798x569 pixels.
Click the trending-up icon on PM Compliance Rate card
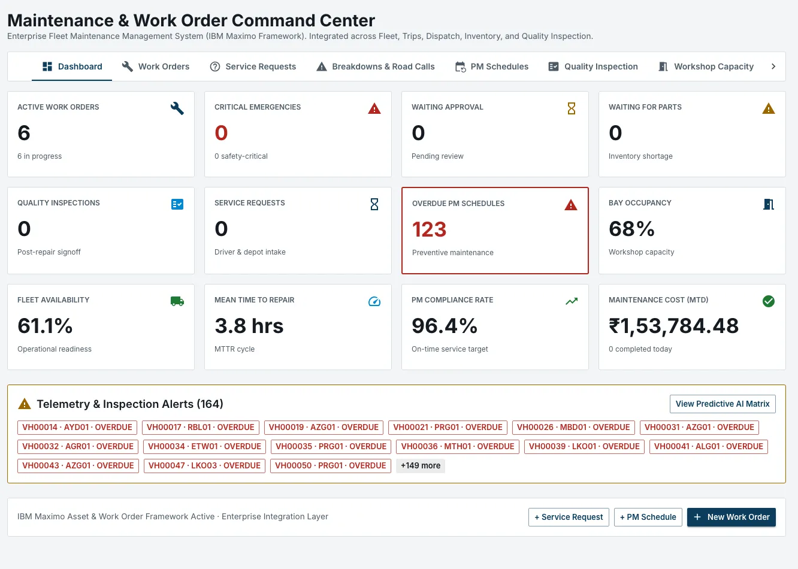572,301
